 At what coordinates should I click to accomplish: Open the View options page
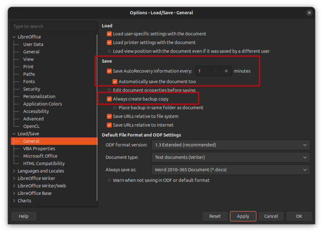tap(28, 59)
